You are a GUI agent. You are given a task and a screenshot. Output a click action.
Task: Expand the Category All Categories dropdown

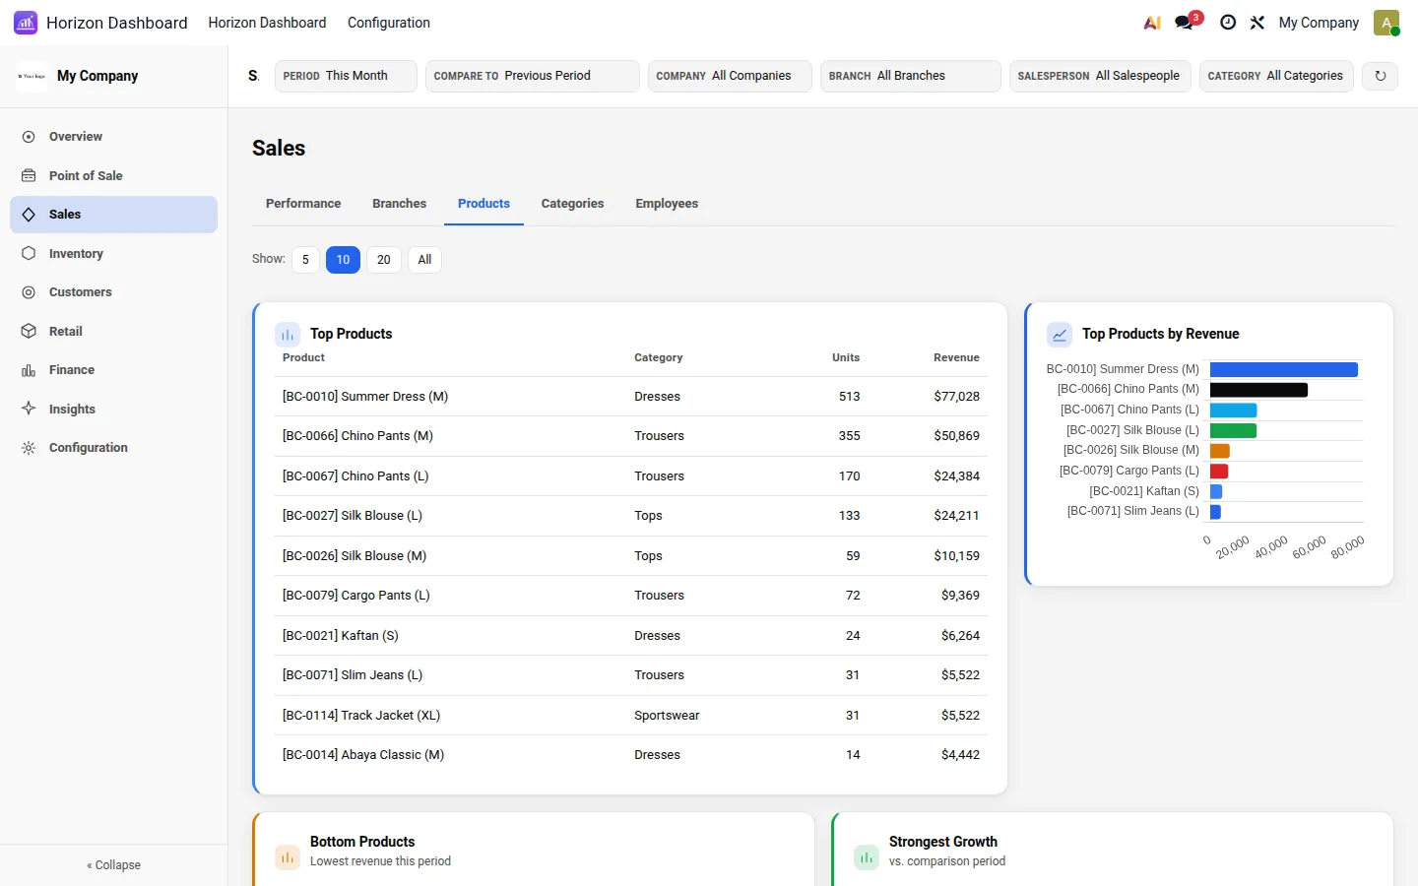pyautogui.click(x=1276, y=76)
